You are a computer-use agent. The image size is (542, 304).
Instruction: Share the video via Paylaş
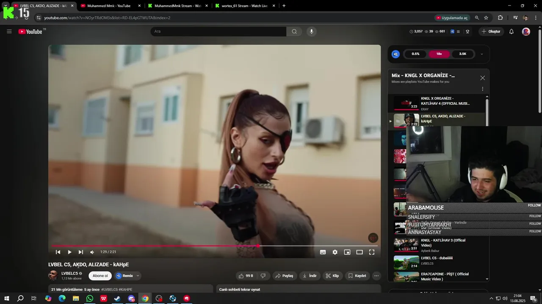(284, 276)
